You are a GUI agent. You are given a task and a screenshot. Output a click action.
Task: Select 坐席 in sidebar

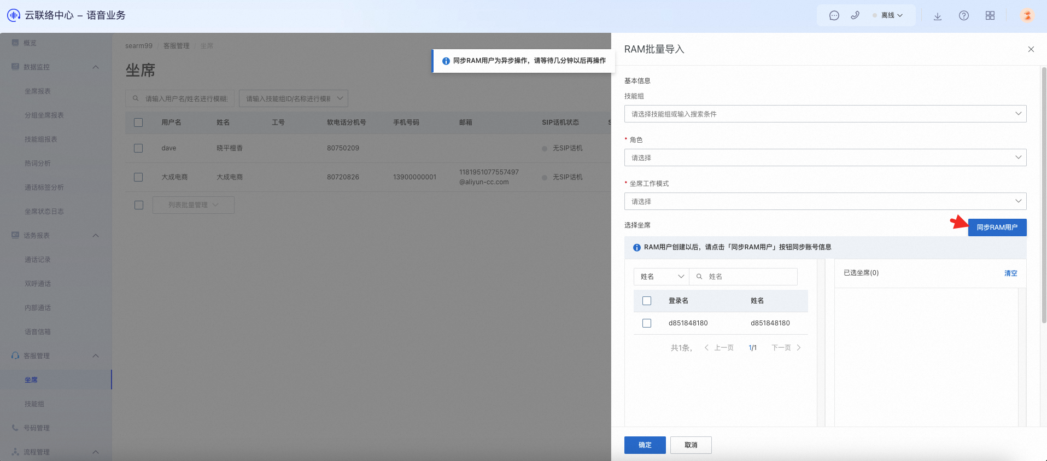coord(31,380)
